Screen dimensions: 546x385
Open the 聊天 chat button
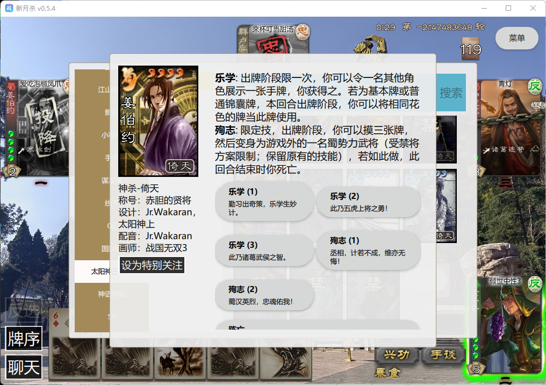point(24,367)
